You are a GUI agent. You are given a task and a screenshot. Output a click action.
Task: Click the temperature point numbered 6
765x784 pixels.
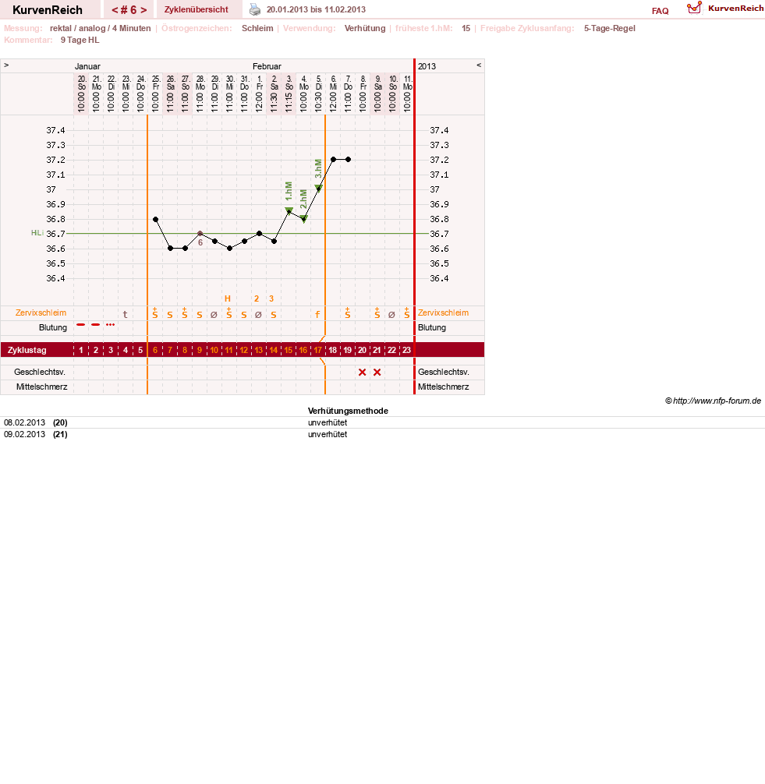click(x=200, y=234)
